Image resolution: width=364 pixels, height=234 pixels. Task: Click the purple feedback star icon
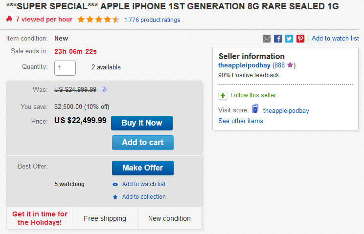(x=290, y=65)
